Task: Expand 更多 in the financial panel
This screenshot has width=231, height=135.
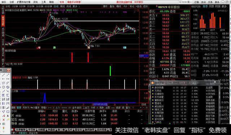Action: pos(224,6)
